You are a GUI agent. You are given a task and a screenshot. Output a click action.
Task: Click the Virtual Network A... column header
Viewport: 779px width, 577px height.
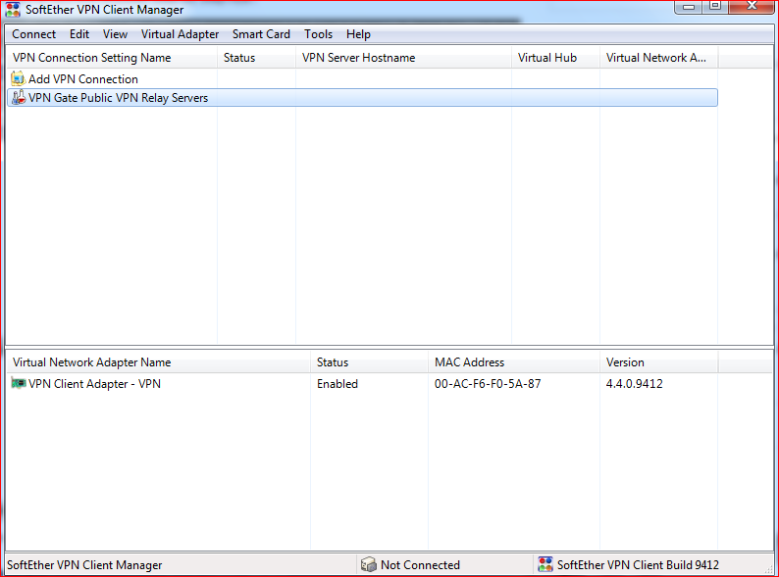coord(658,58)
